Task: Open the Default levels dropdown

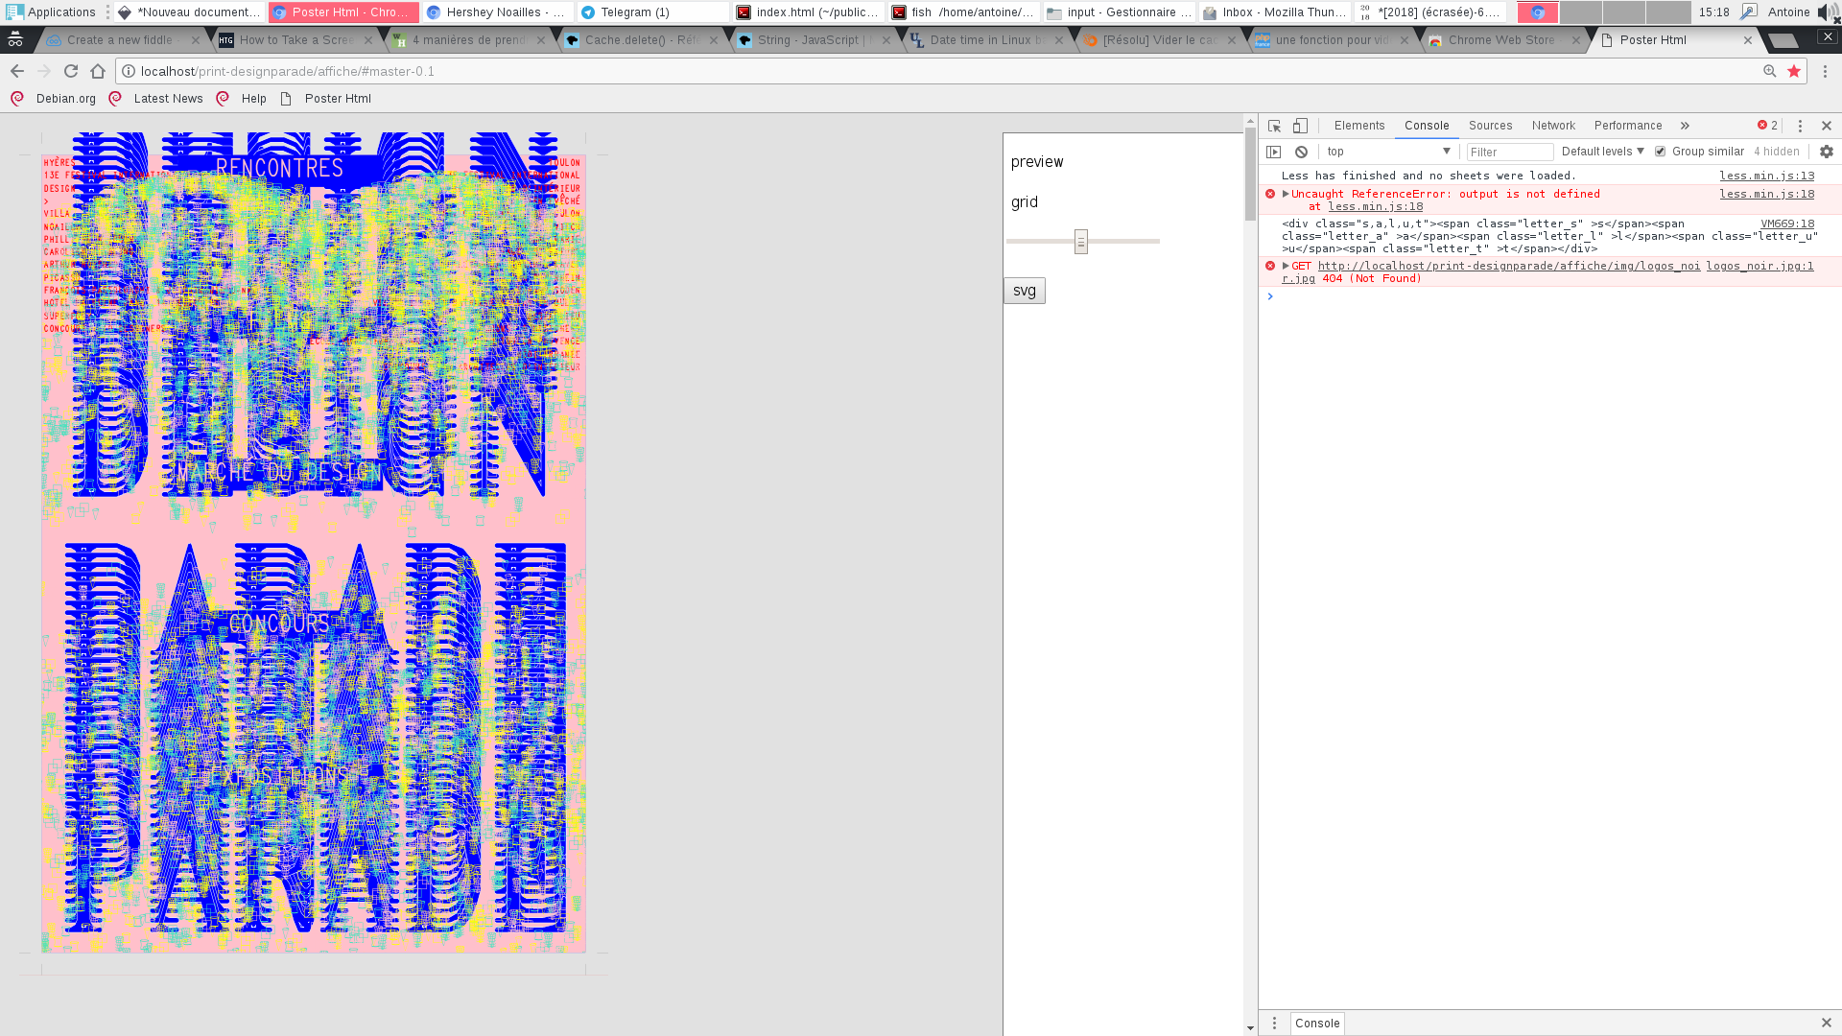Action: [x=1602, y=152]
